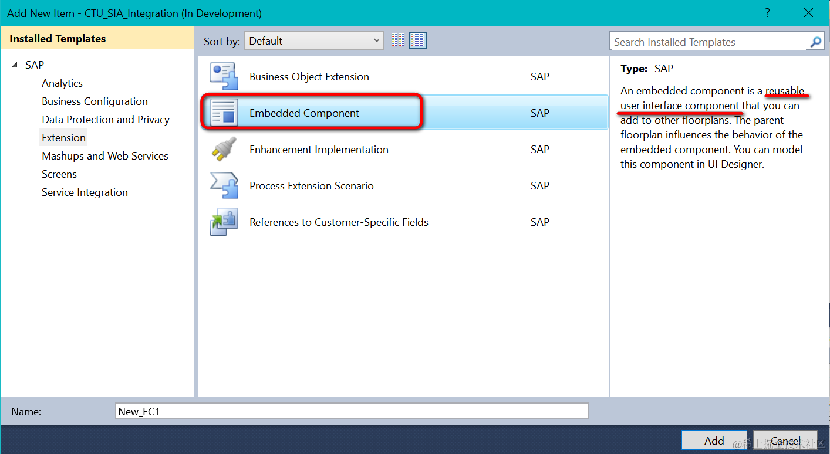Select the Enhancement Implementation plug icon
The image size is (830, 454).
click(224, 149)
